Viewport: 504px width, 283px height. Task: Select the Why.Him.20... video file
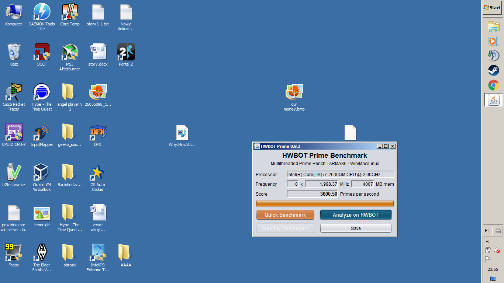[x=182, y=136]
